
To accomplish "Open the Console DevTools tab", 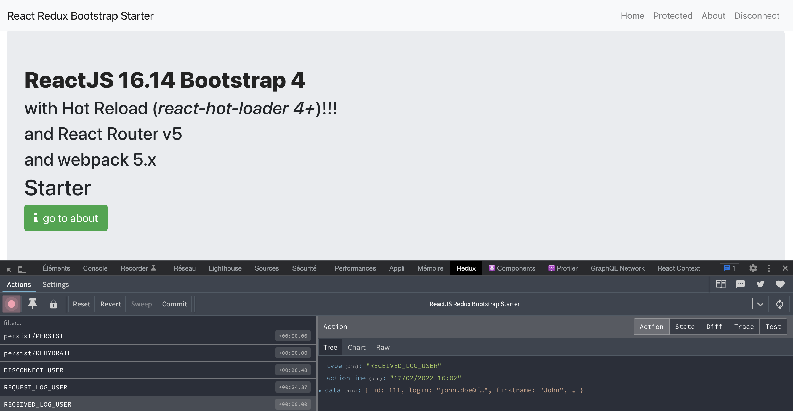I will (95, 268).
